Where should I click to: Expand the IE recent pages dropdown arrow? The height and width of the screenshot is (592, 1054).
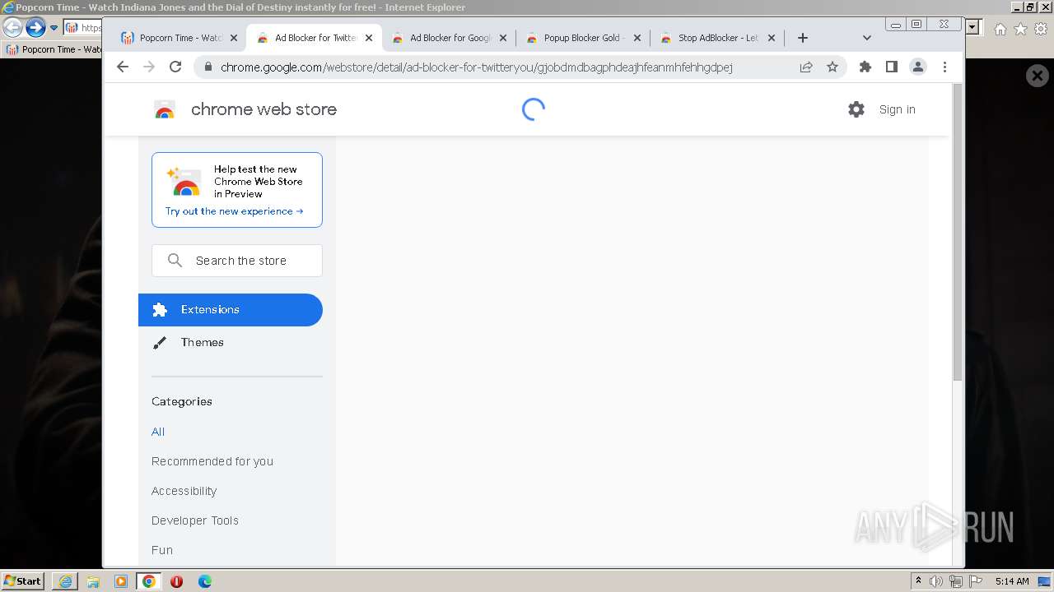54,28
